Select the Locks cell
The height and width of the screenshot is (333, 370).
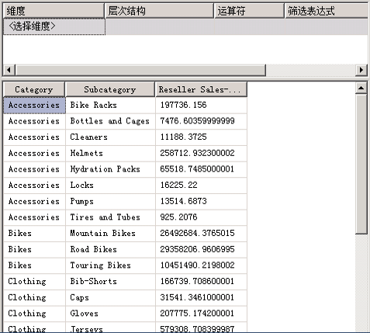click(x=110, y=186)
